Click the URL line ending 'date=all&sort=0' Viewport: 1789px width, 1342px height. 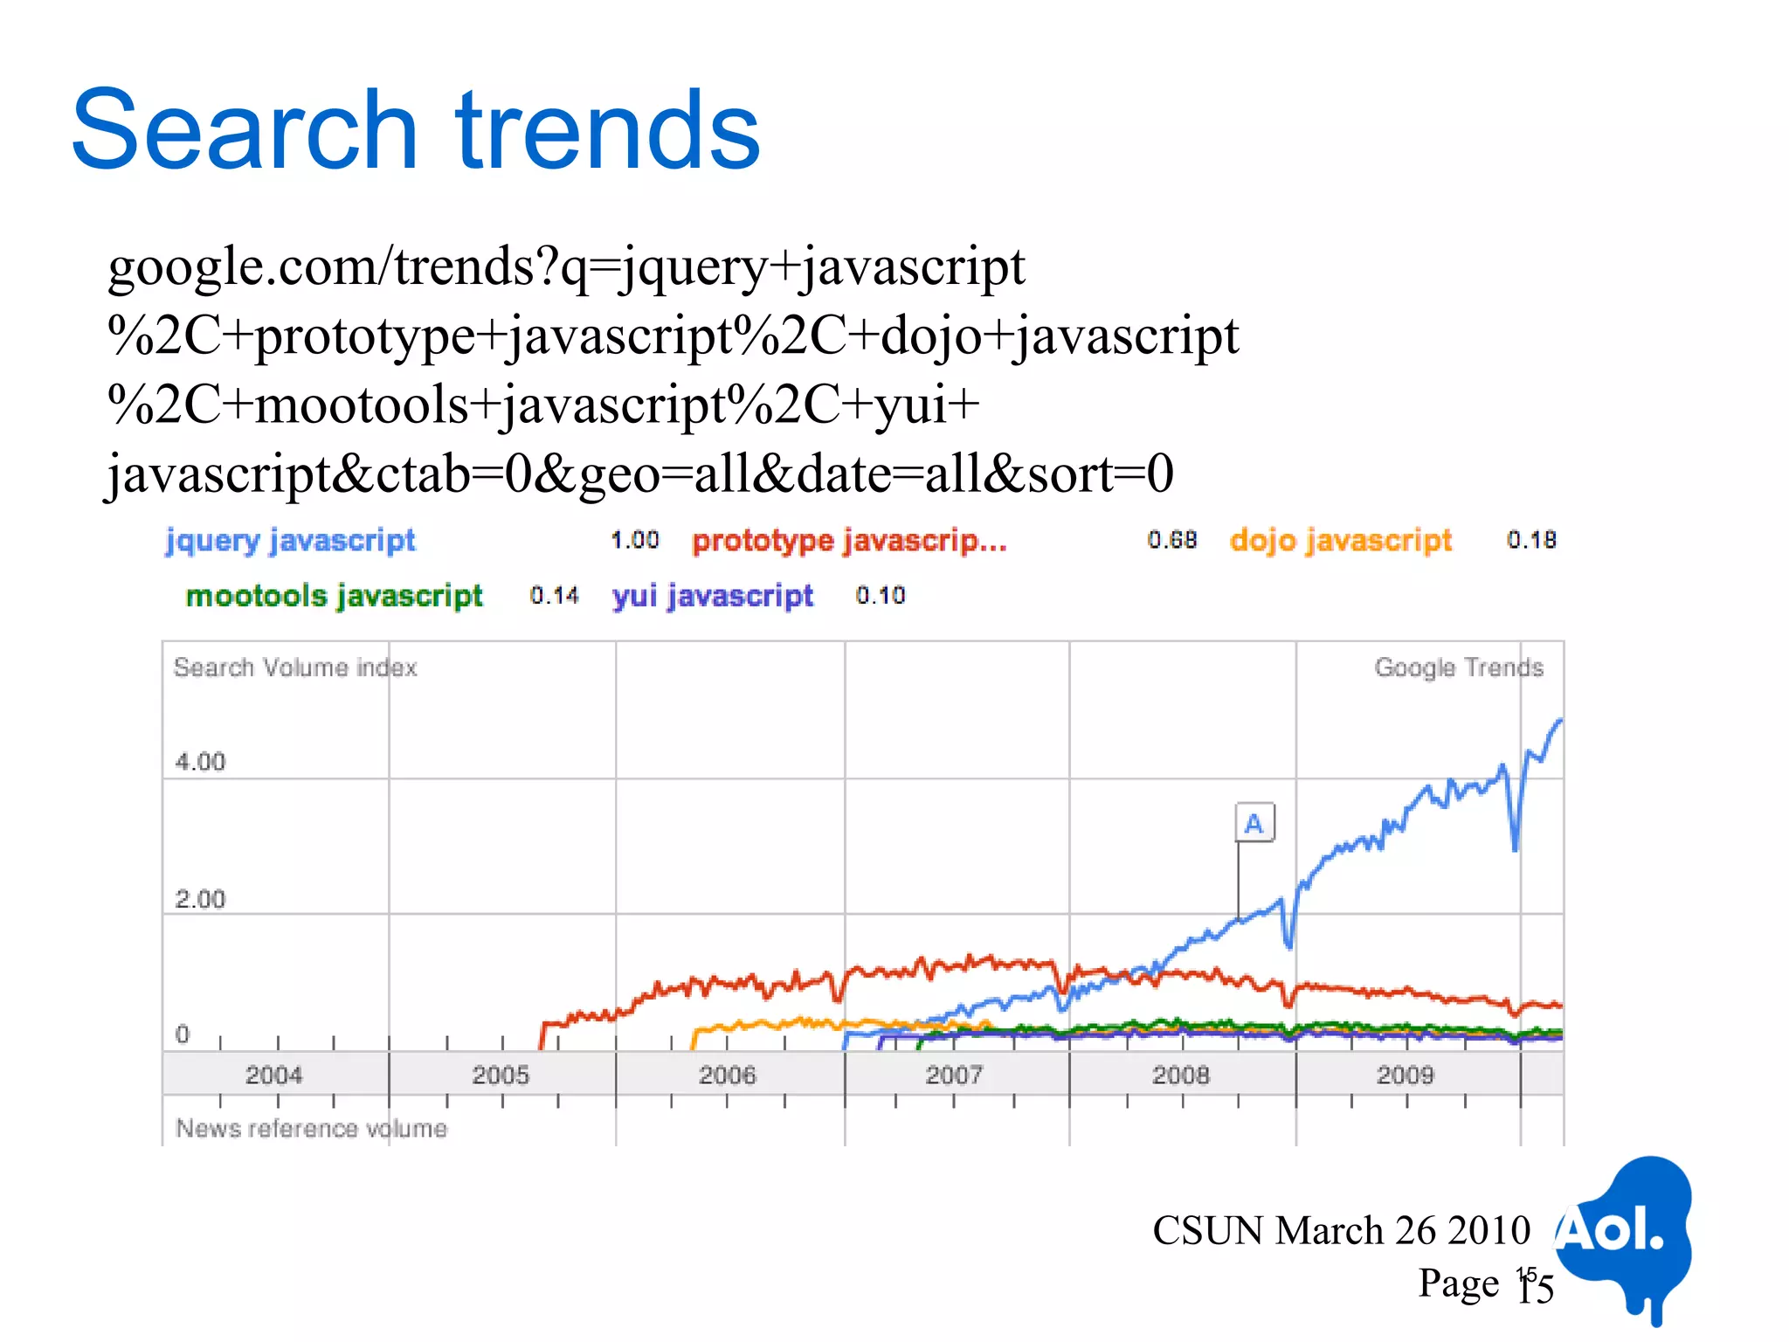639,475
